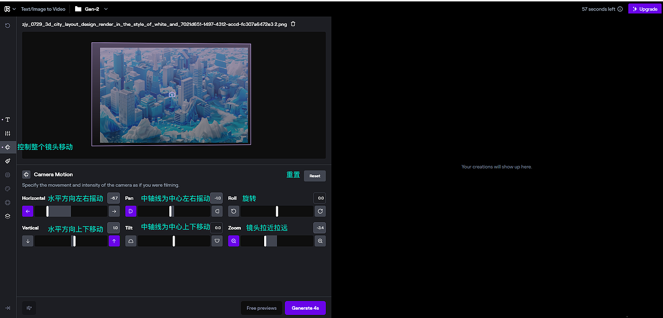The image size is (663, 318).
Task: Select the Text prompt tool in sidebar
Action: pyautogui.click(x=8, y=119)
